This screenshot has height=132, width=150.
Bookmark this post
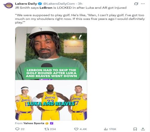[x=135, y=129]
